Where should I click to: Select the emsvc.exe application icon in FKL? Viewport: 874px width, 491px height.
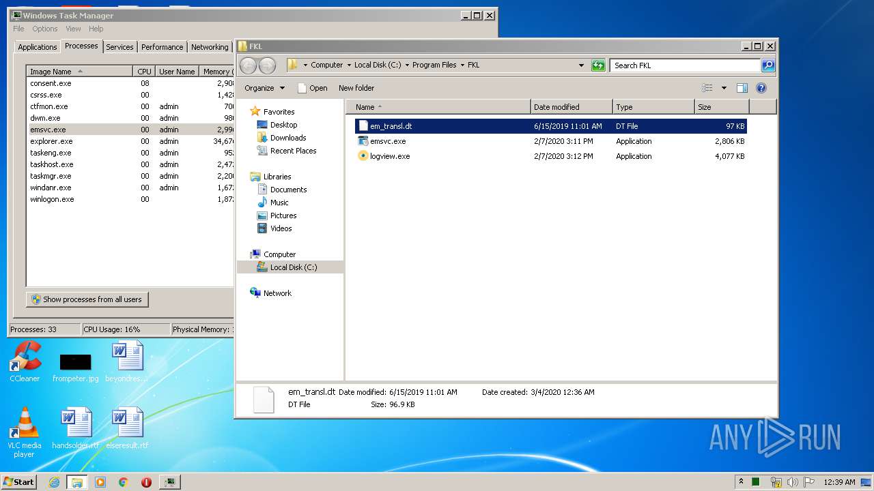tap(363, 141)
